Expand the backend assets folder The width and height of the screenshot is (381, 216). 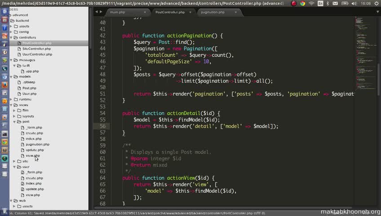pyautogui.click(x=11, y=26)
